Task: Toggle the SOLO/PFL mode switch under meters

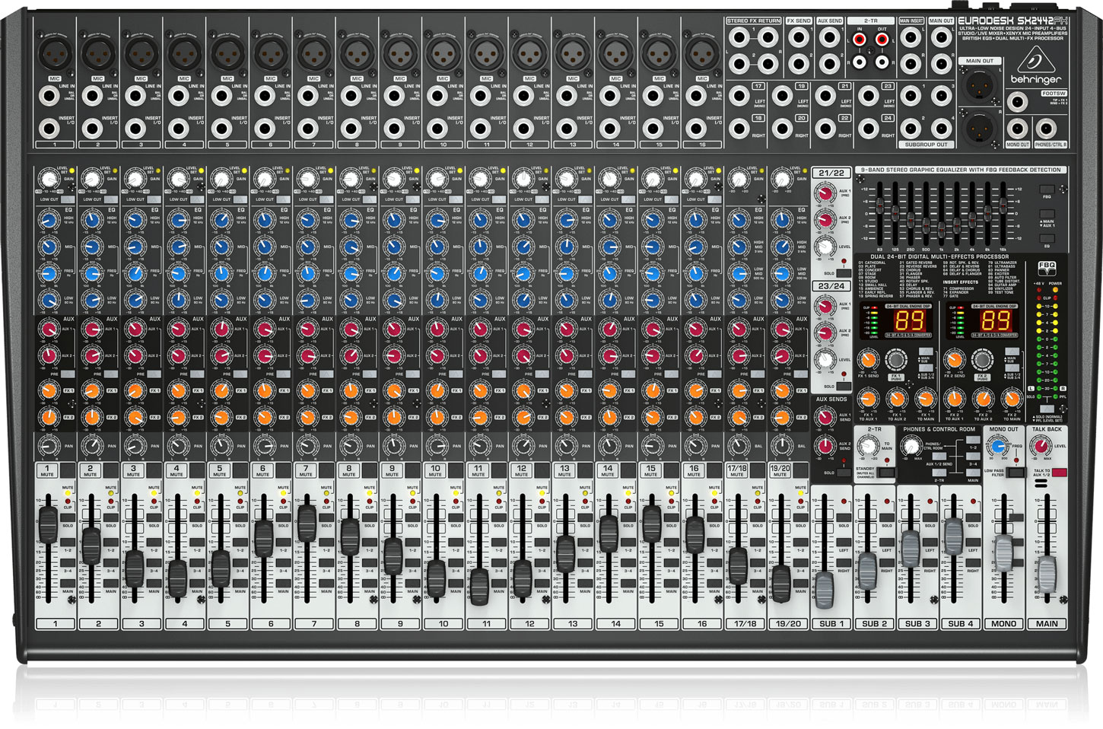Action: 1047,409
